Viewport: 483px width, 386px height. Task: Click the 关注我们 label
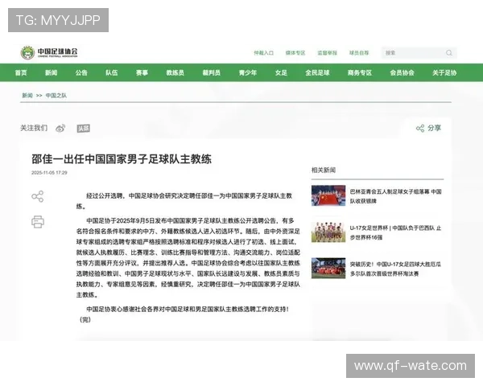(x=34, y=128)
